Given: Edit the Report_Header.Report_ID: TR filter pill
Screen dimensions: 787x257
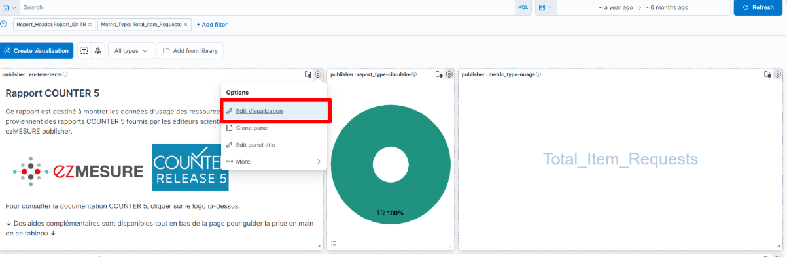Looking at the screenshot, I should [x=51, y=24].
